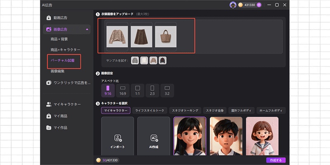The height and width of the screenshot is (165, 330).
Task: Select 商品＋背景 in the sidebar
Action: pyautogui.click(x=59, y=39)
